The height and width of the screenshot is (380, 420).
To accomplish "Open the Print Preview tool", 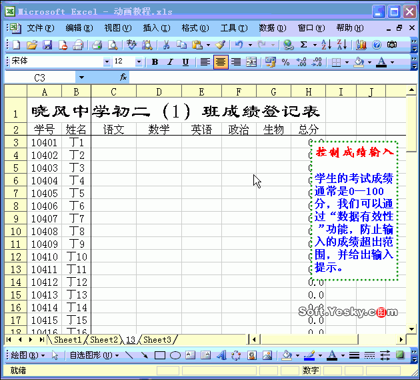I will click(x=113, y=45).
